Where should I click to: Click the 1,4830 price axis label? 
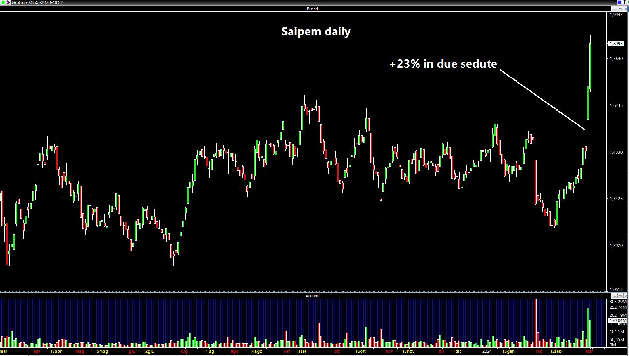click(x=616, y=152)
